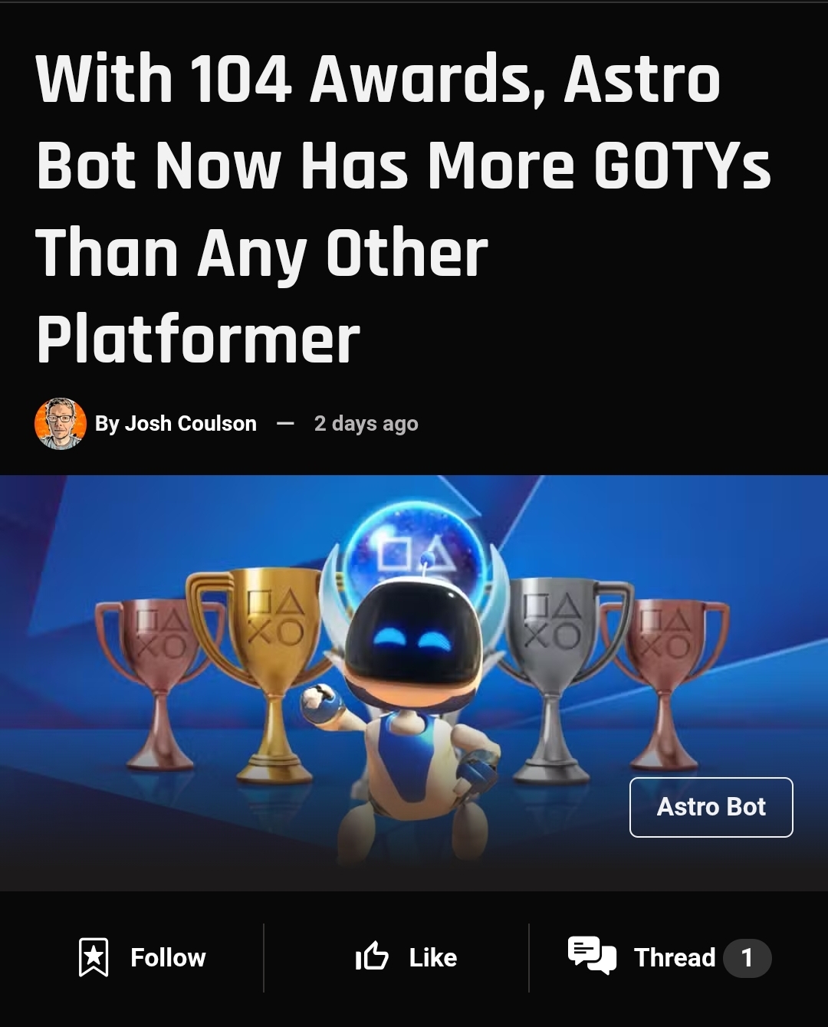The image size is (828, 1027).
Task: Tap the thread comment count badge
Action: (747, 958)
